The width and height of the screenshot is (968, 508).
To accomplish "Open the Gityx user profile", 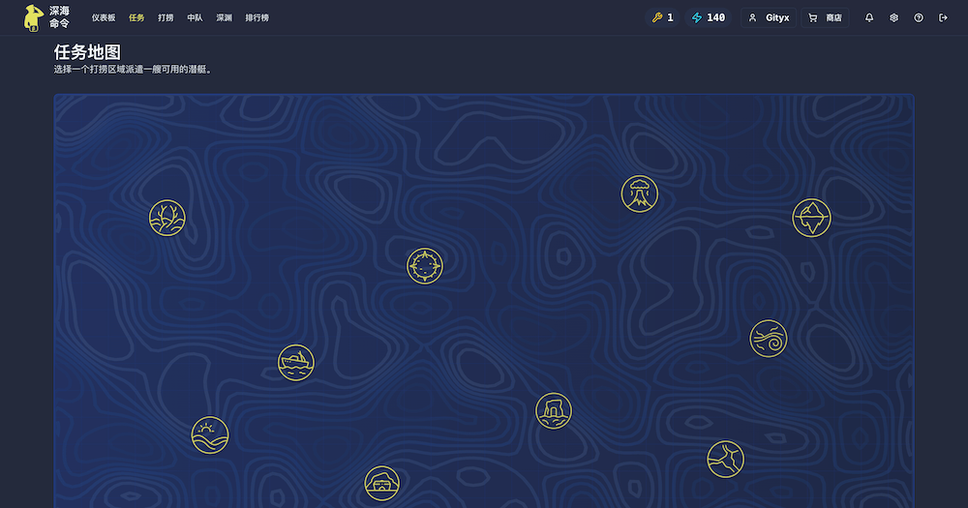I will [769, 17].
